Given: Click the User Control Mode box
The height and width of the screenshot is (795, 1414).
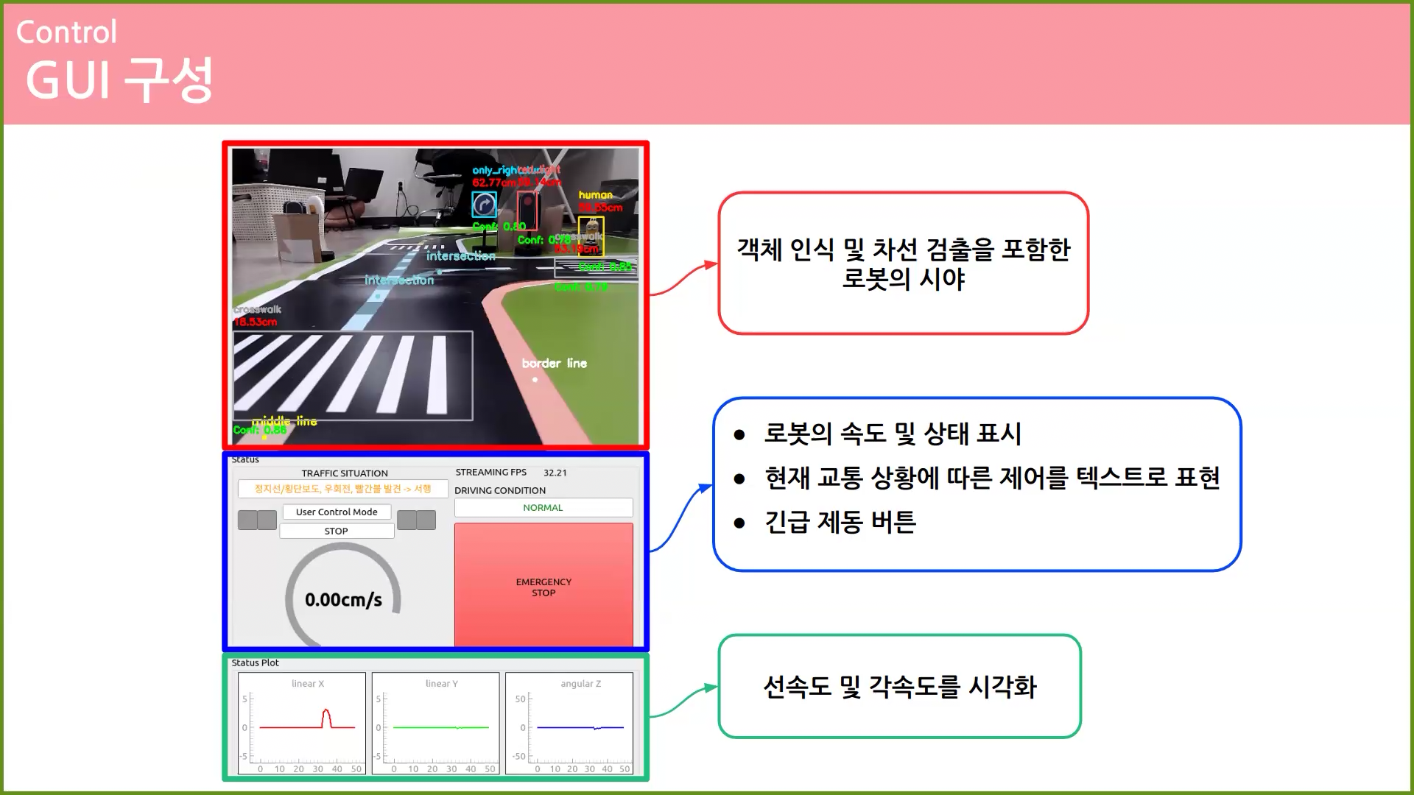Looking at the screenshot, I should point(337,512).
